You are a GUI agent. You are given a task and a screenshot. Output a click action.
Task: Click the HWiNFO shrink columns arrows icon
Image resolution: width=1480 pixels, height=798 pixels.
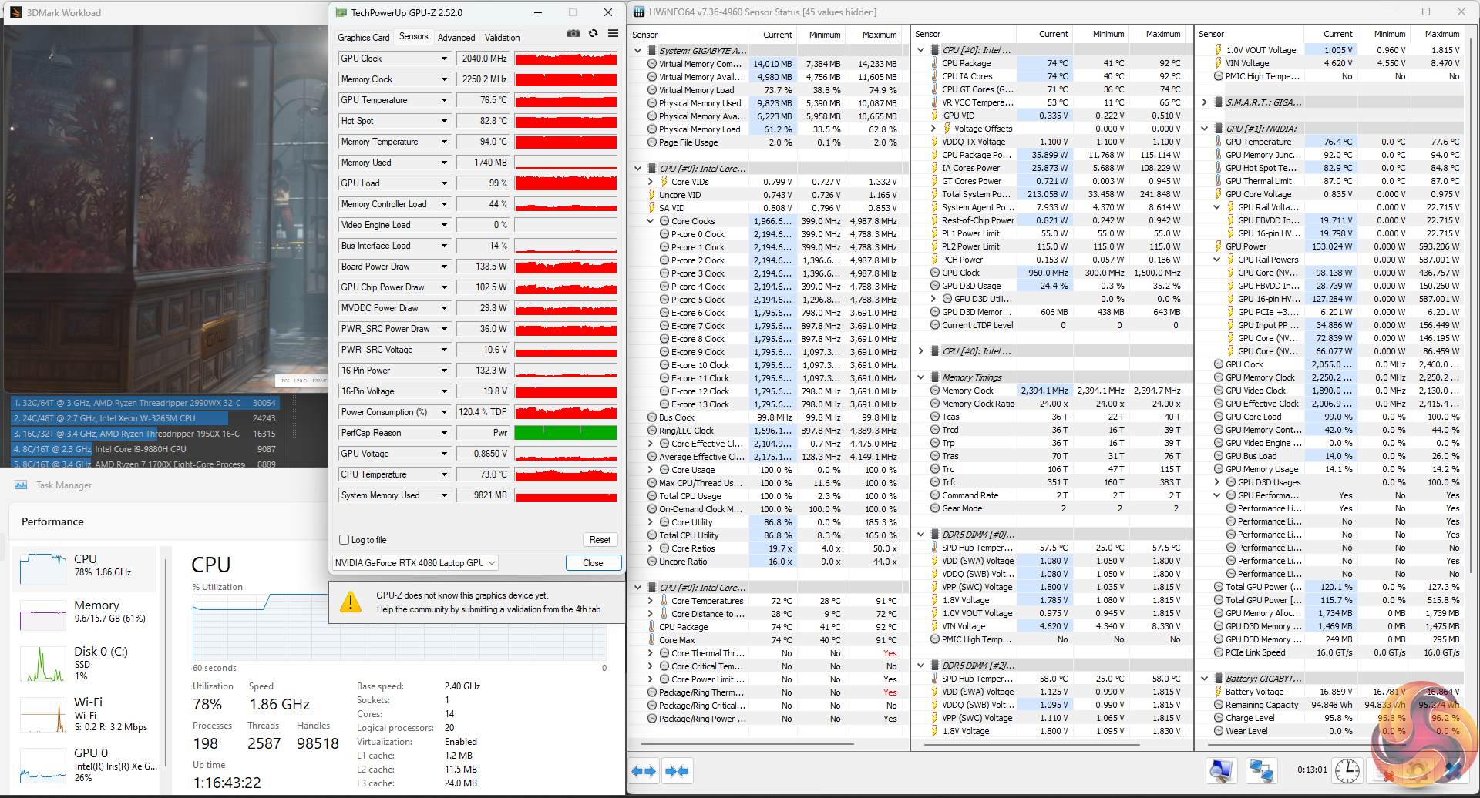coord(677,771)
